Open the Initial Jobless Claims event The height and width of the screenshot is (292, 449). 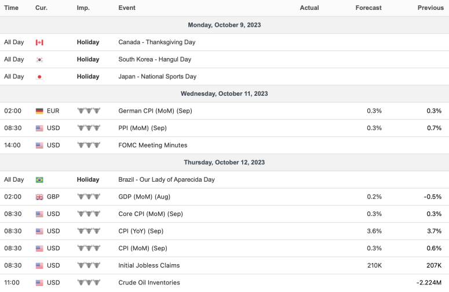149,266
